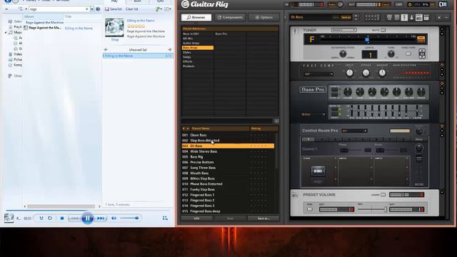
Task: Open Media Player help icon
Action: [98, 9]
